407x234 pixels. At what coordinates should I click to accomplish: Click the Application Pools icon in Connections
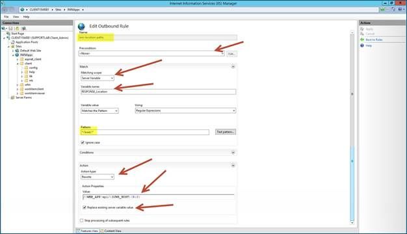(12, 42)
